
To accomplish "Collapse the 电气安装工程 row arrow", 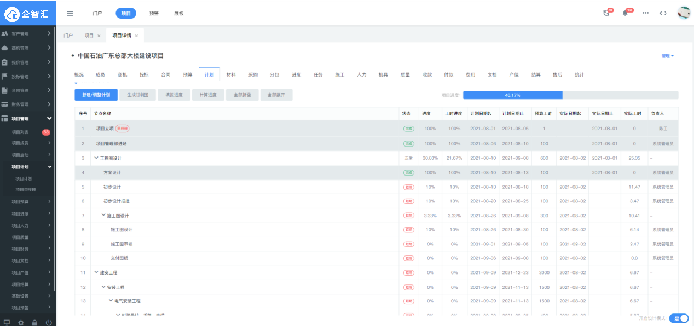I will point(111,301).
